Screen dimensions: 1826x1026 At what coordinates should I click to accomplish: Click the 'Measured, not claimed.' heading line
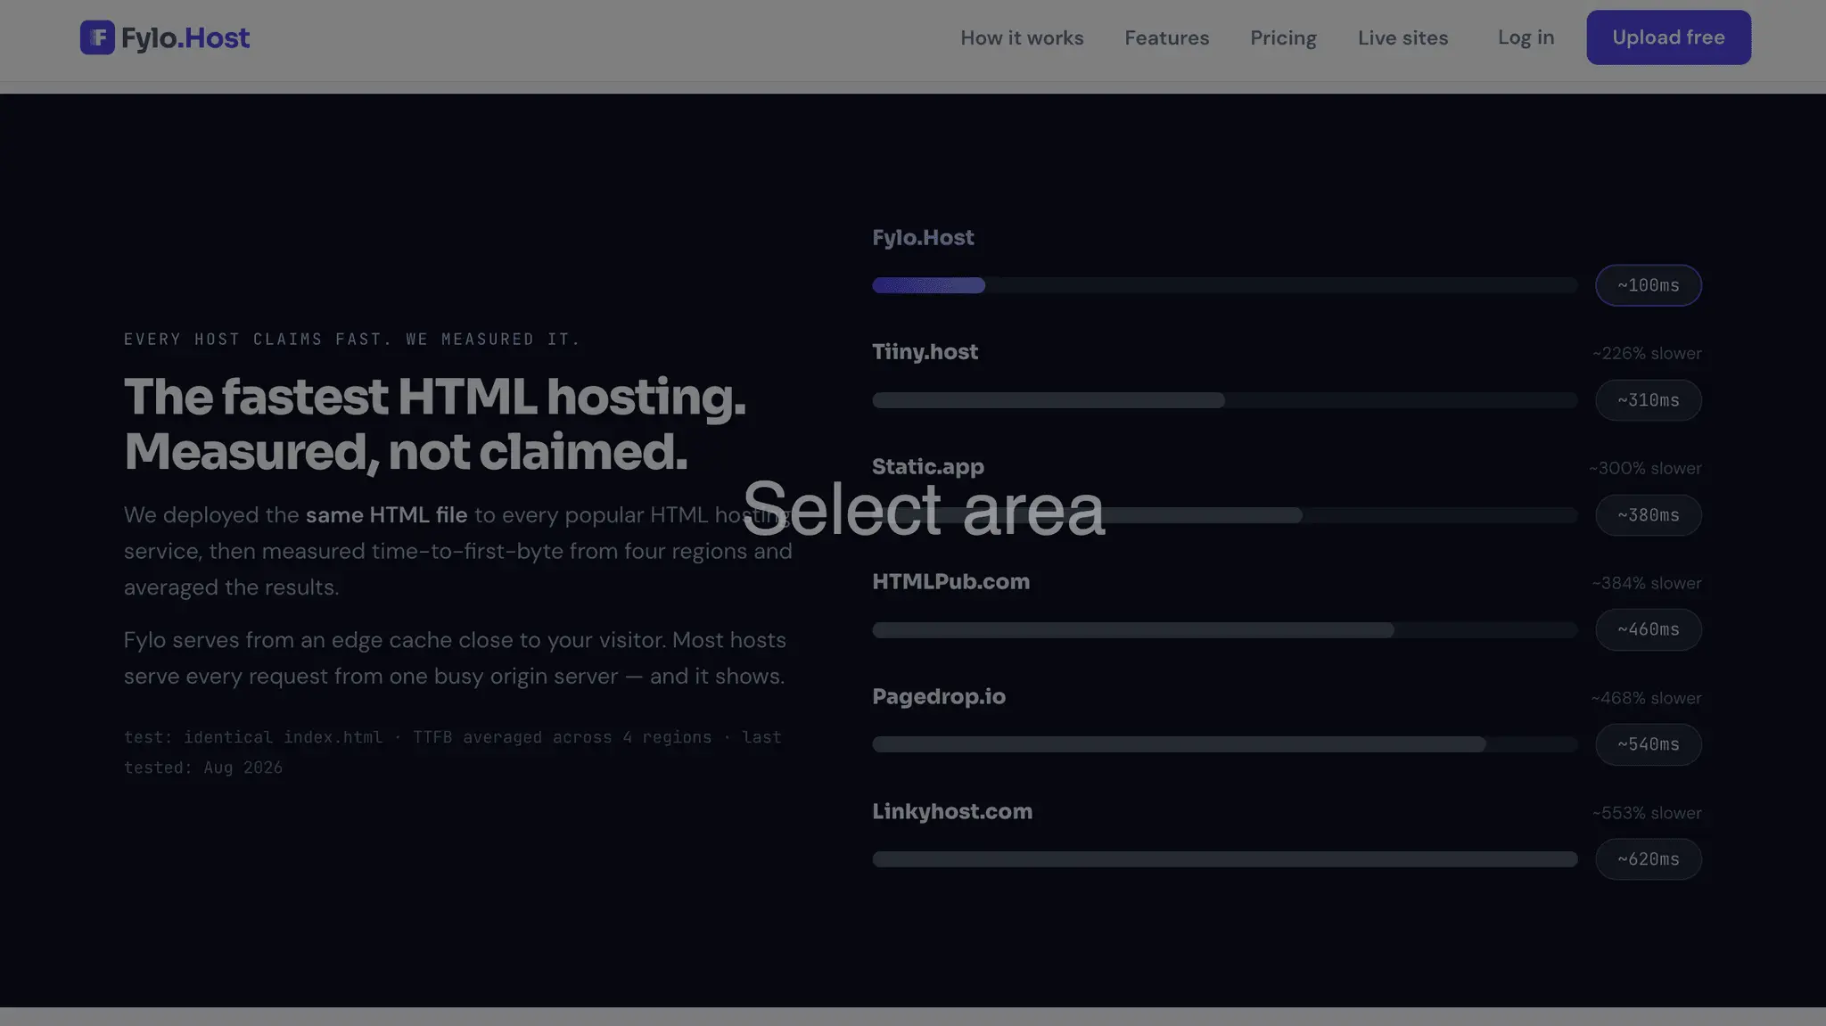[x=406, y=452]
